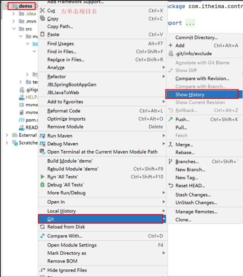Screen dimensions: 243x277
Task: Click the green Run 'All Tests' arrow icon
Action: [42, 177]
